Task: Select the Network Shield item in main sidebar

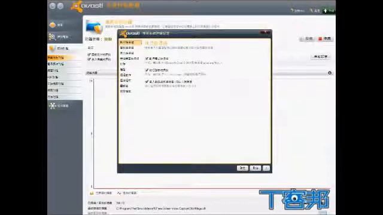Action: (65, 90)
